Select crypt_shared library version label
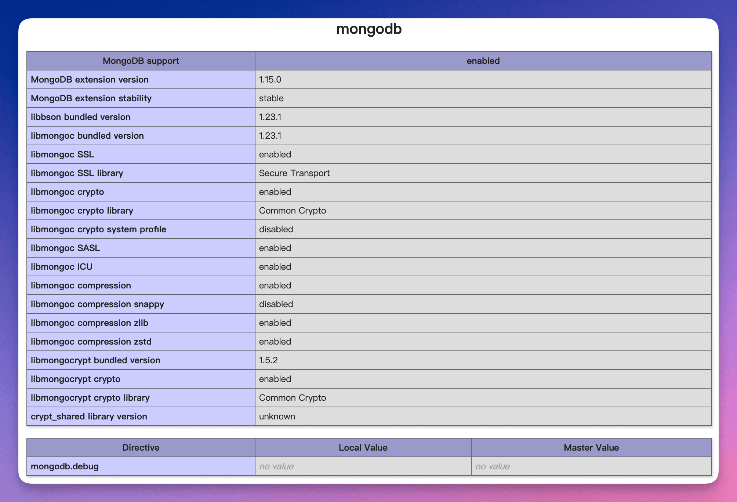 (x=89, y=416)
